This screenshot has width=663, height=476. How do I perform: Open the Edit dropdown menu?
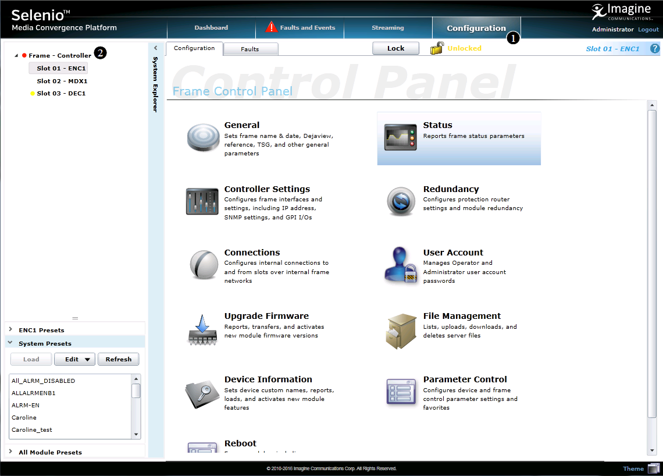[75, 359]
